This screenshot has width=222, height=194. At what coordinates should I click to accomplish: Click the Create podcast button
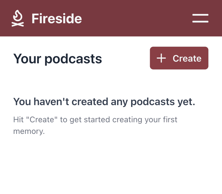pos(179,58)
